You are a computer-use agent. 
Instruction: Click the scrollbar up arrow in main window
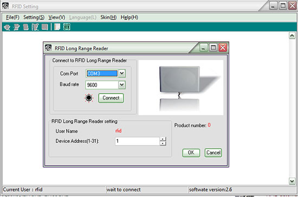click(292, 35)
